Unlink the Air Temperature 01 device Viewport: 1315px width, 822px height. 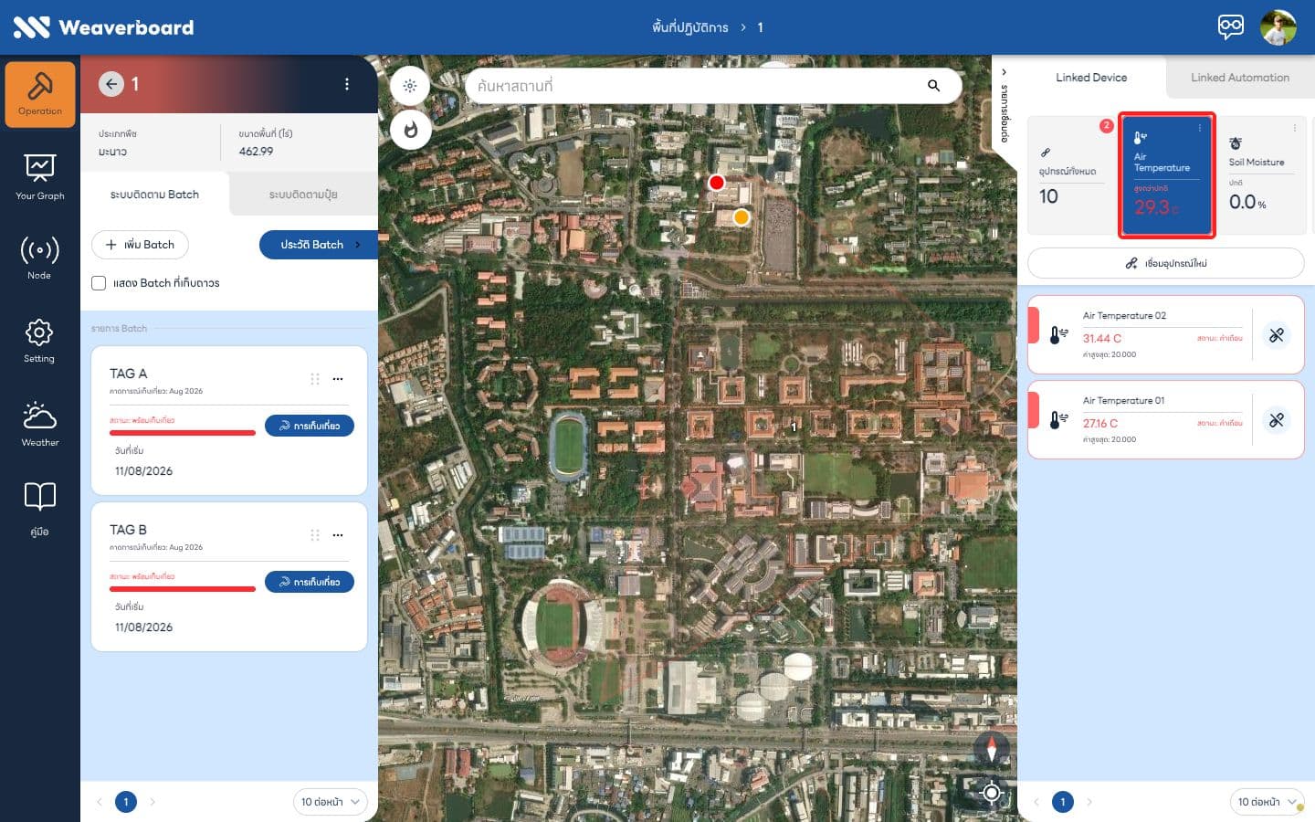coord(1277,420)
